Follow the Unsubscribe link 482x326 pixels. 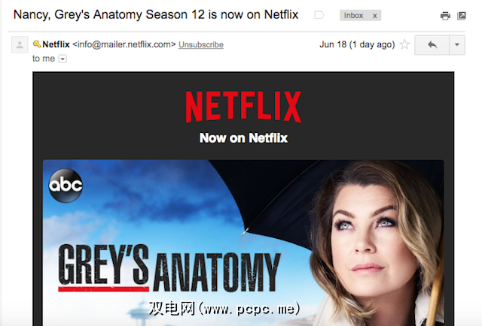(201, 45)
